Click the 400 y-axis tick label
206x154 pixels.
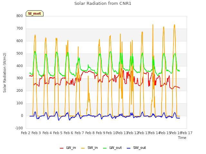(x=20, y=66)
